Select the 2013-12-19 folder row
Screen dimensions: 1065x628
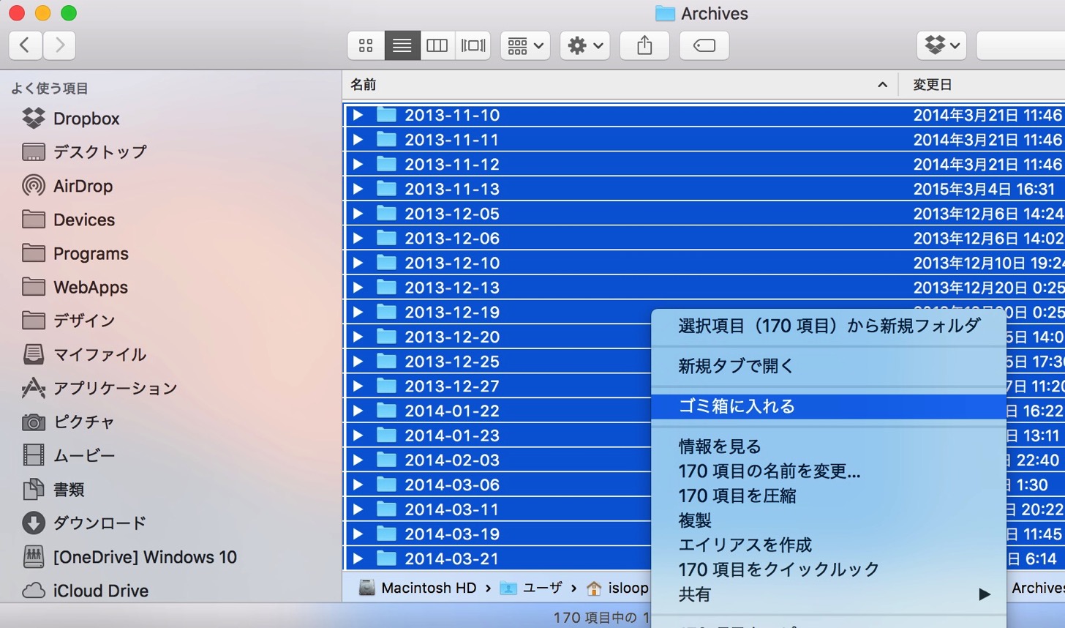point(497,312)
